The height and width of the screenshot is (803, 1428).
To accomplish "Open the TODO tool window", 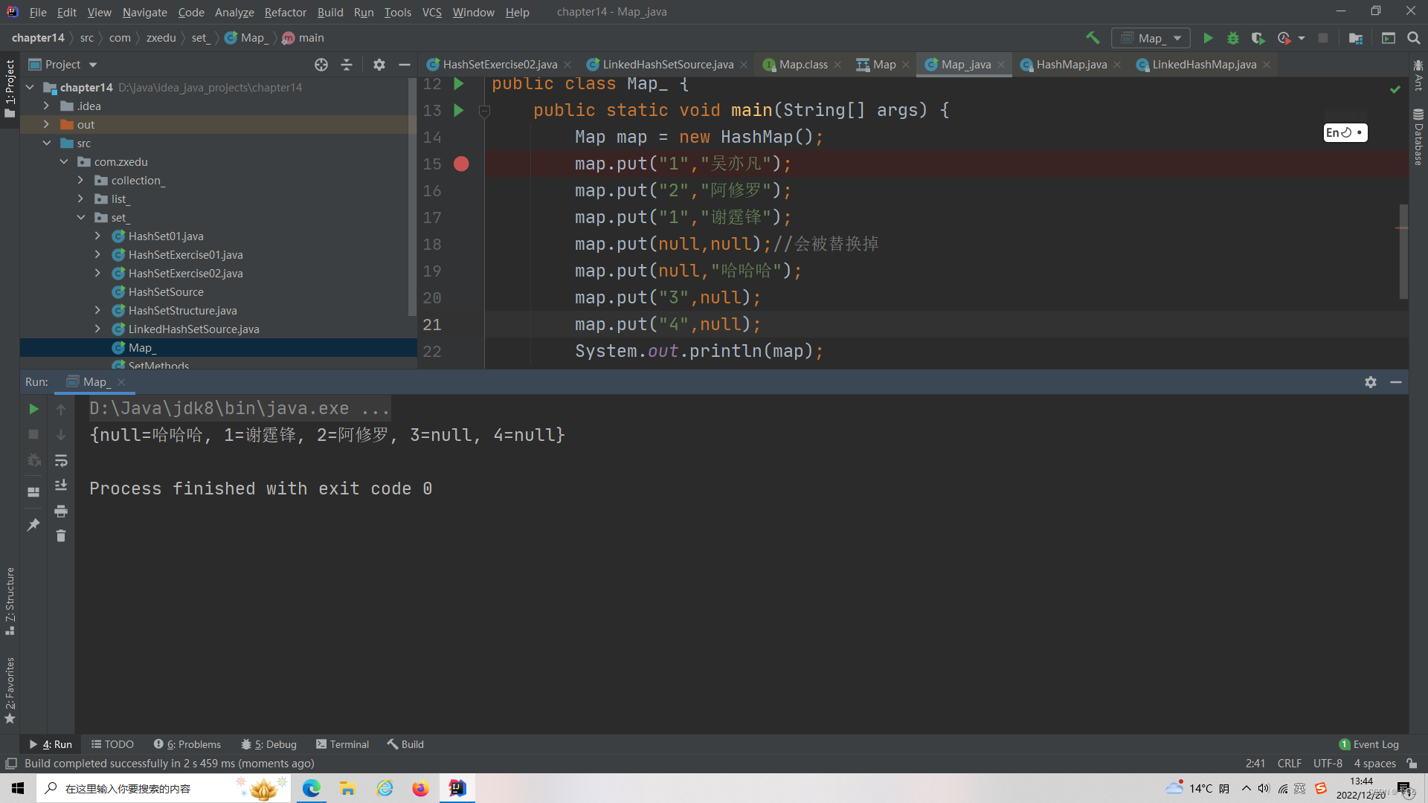I will point(112,744).
